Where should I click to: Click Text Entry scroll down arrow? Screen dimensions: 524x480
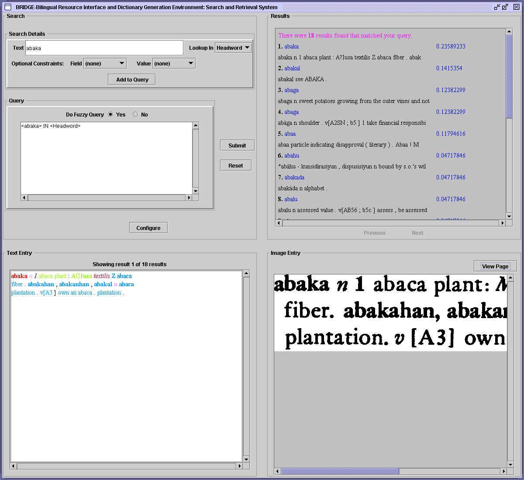(x=246, y=459)
